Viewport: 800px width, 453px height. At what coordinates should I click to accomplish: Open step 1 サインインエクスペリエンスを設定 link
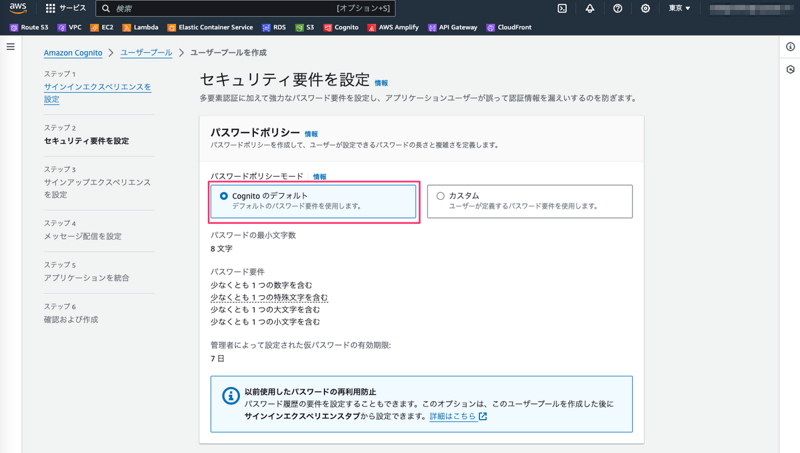[97, 93]
